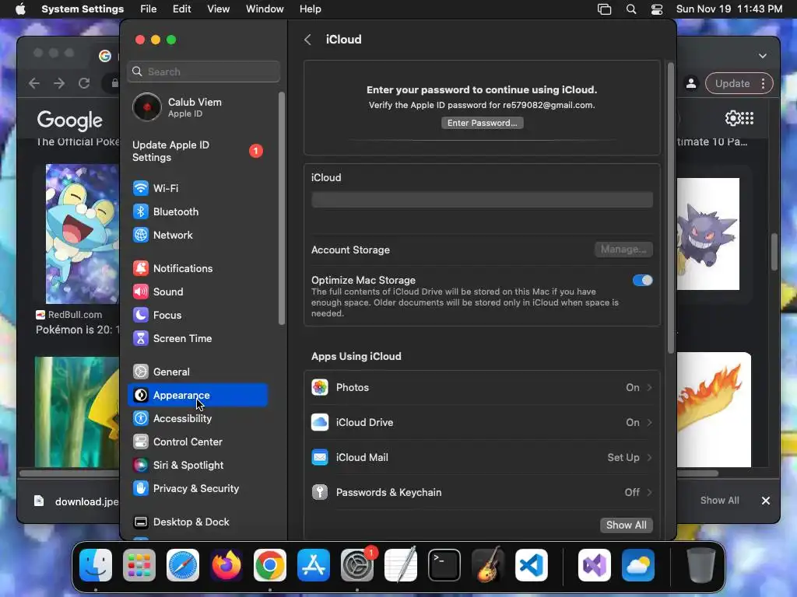This screenshot has height=597, width=797.
Task: Open Google apps grid in Chrome
Action: [x=746, y=118]
